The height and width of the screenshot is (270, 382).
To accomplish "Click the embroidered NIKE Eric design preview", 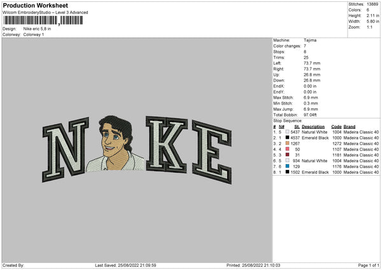I will click(x=137, y=149).
